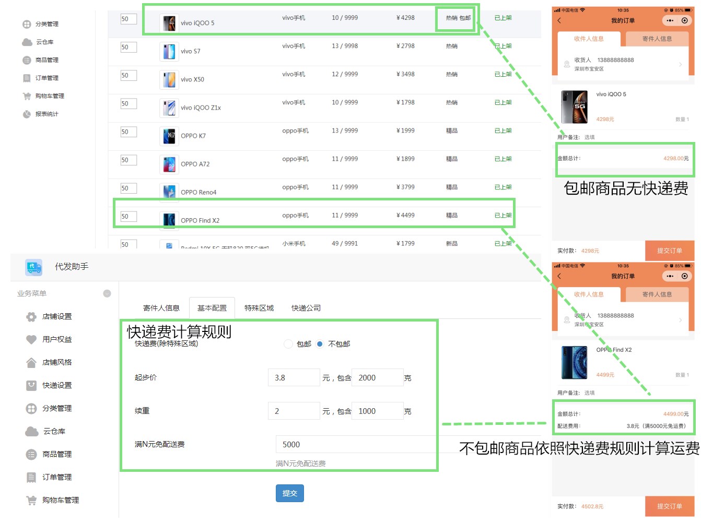Click the 起步价 price field 3.8
The image size is (701, 523).
tap(294, 378)
